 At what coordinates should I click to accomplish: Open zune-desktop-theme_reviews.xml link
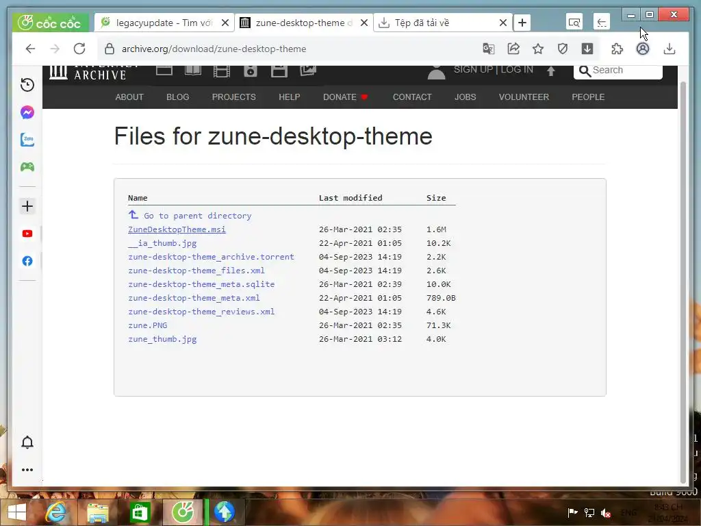coord(201,312)
